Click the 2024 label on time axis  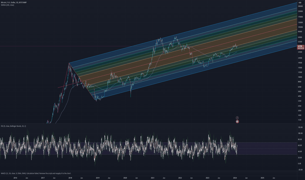235,178
